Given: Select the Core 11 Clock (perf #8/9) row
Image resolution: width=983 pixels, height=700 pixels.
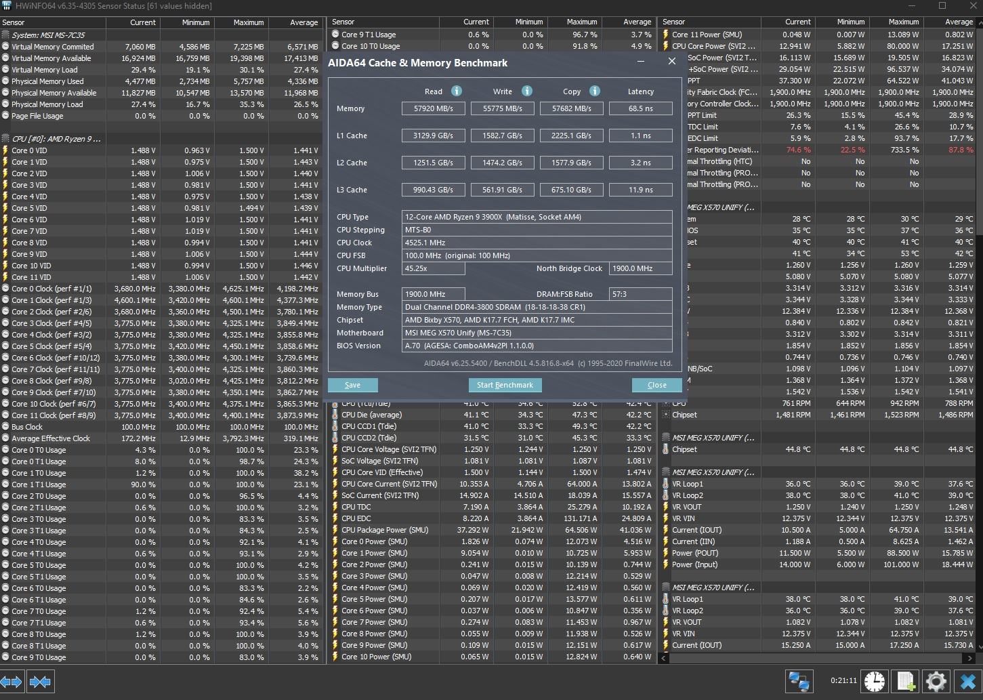Looking at the screenshot, I should click(x=161, y=415).
